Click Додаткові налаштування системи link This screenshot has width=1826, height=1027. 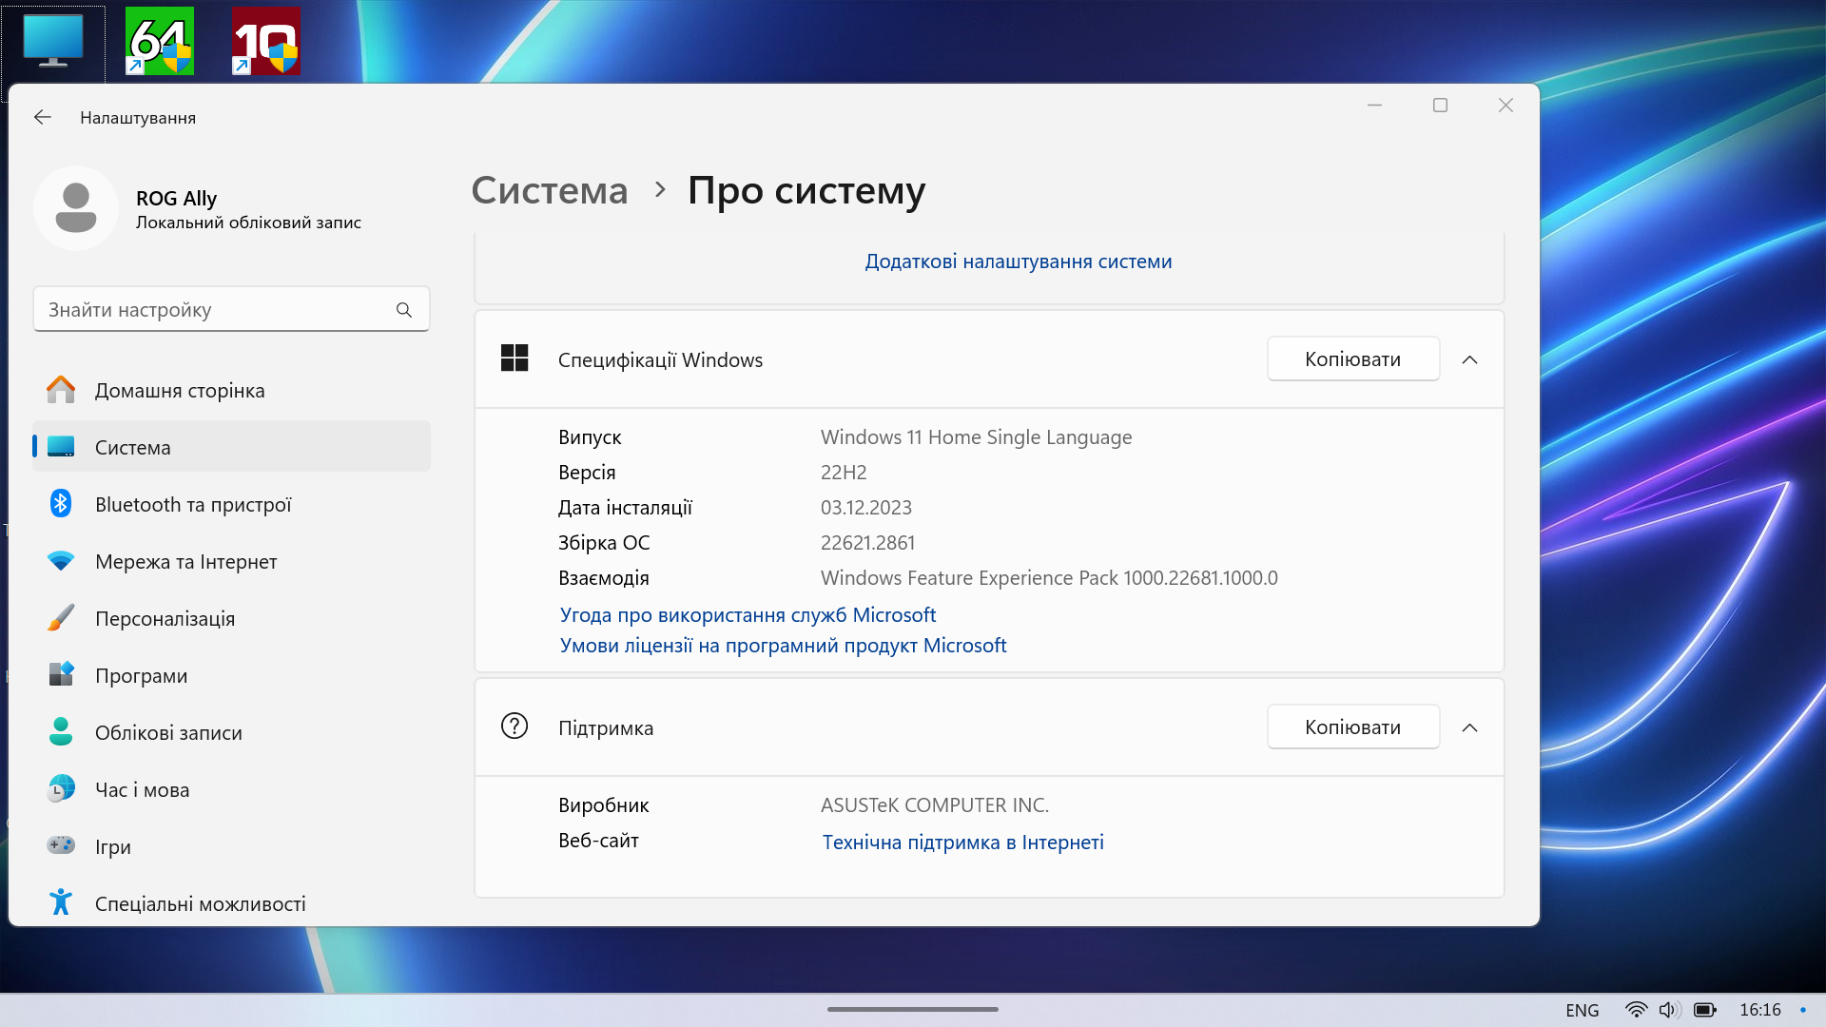pos(1020,260)
